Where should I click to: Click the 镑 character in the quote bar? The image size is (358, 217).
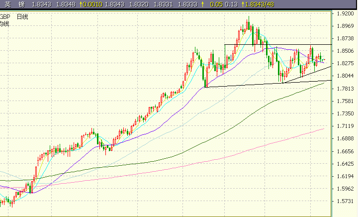(x=22, y=4)
